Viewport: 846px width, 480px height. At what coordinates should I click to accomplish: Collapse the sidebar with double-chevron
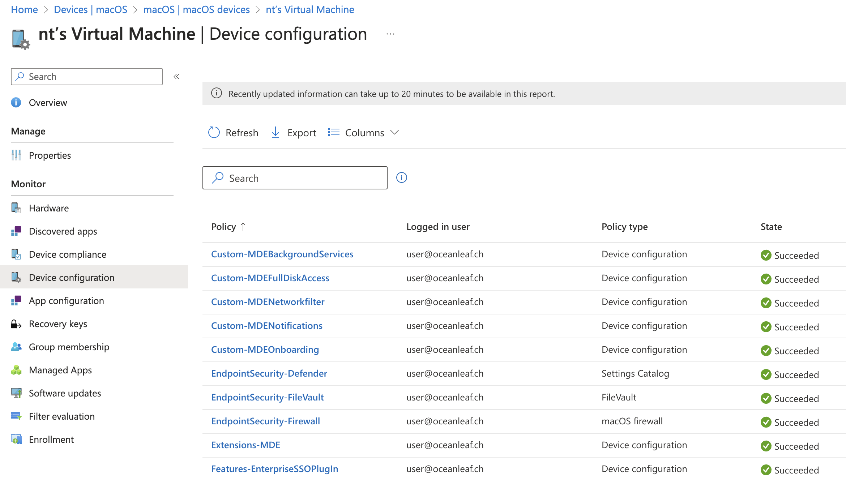[176, 77]
